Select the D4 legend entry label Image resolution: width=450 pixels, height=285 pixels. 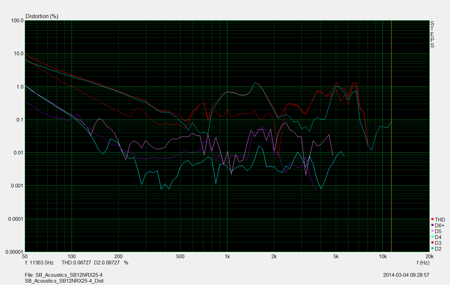pos(438,237)
